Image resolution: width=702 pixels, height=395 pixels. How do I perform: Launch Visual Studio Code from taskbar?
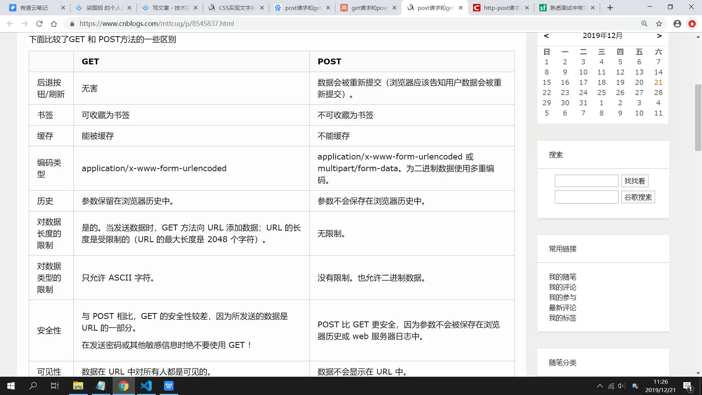[146, 386]
